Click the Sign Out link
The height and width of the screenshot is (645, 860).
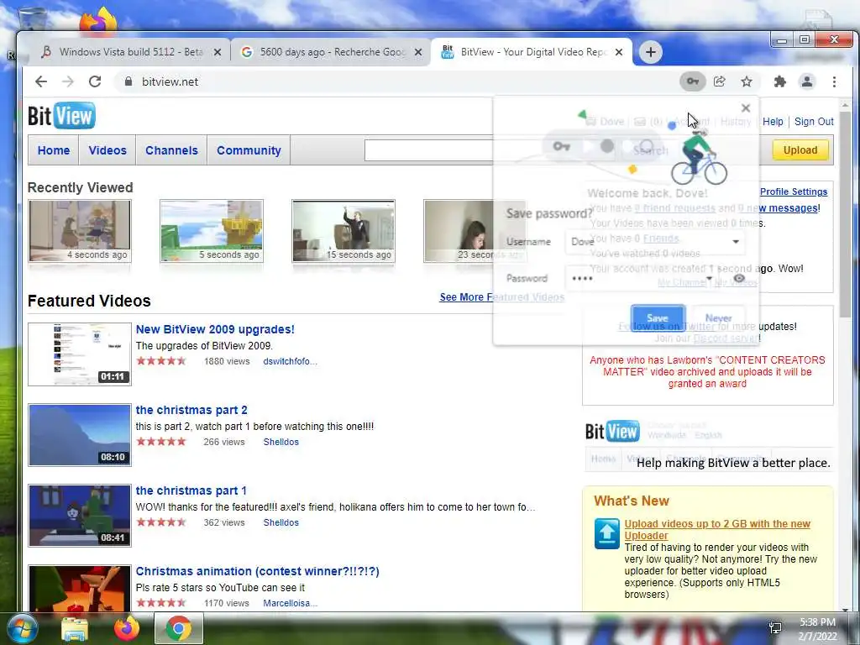[x=814, y=122]
